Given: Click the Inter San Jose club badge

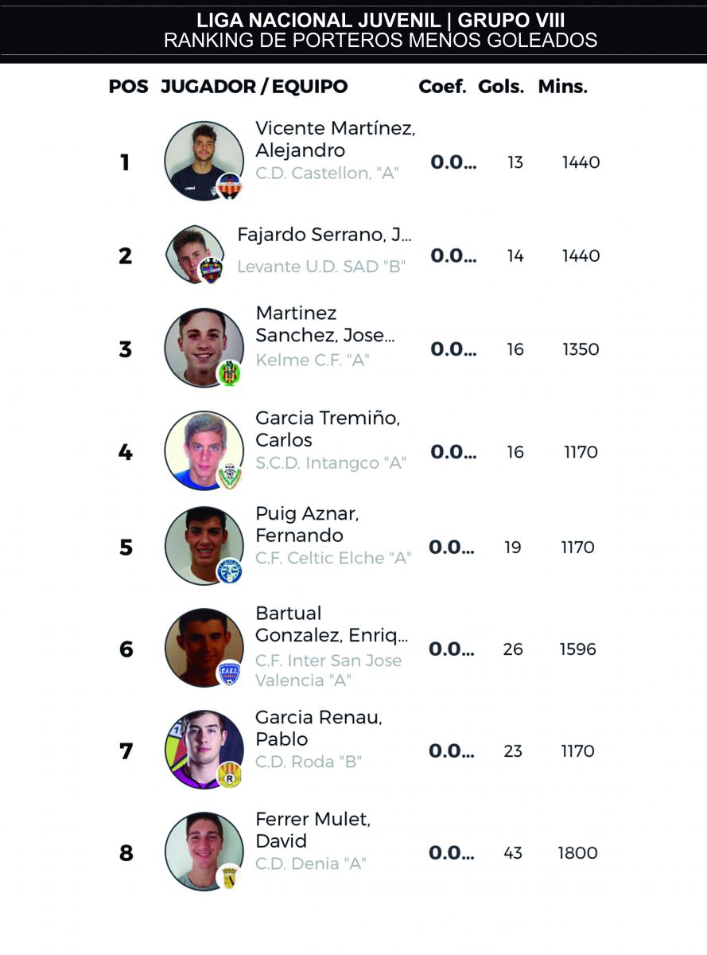Looking at the screenshot, I should (x=229, y=673).
